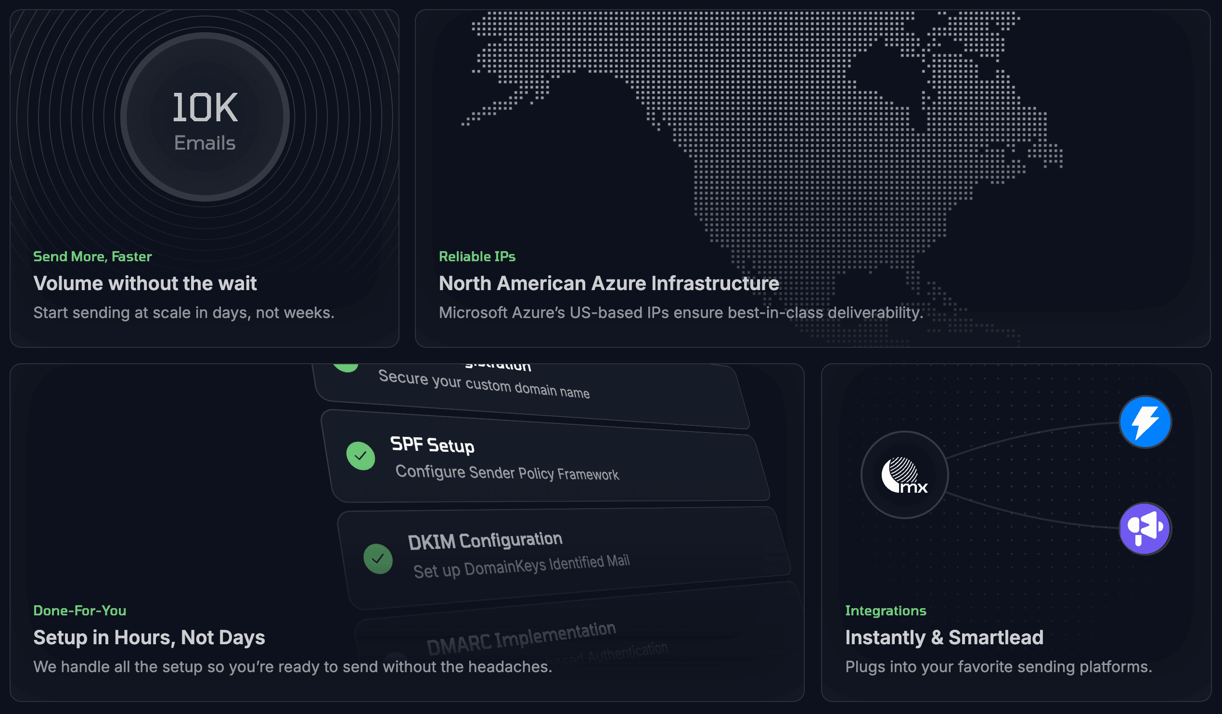Click the 'North American Azure Infrastructure' heading
The height and width of the screenshot is (714, 1222).
point(608,283)
